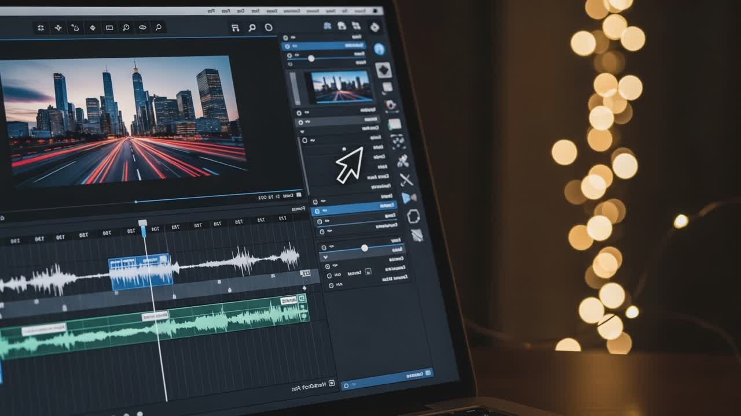741x416 pixels.
Task: Click the circular loop icon beside the search
Action: pos(268,26)
